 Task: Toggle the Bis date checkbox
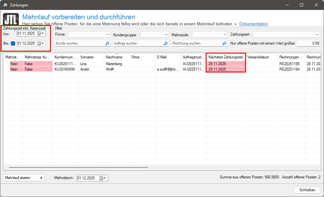(13, 43)
